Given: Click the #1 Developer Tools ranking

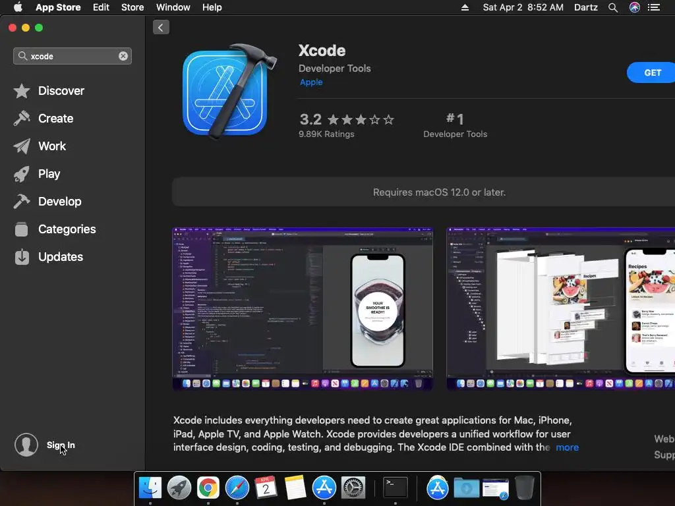Looking at the screenshot, I should pos(455,125).
